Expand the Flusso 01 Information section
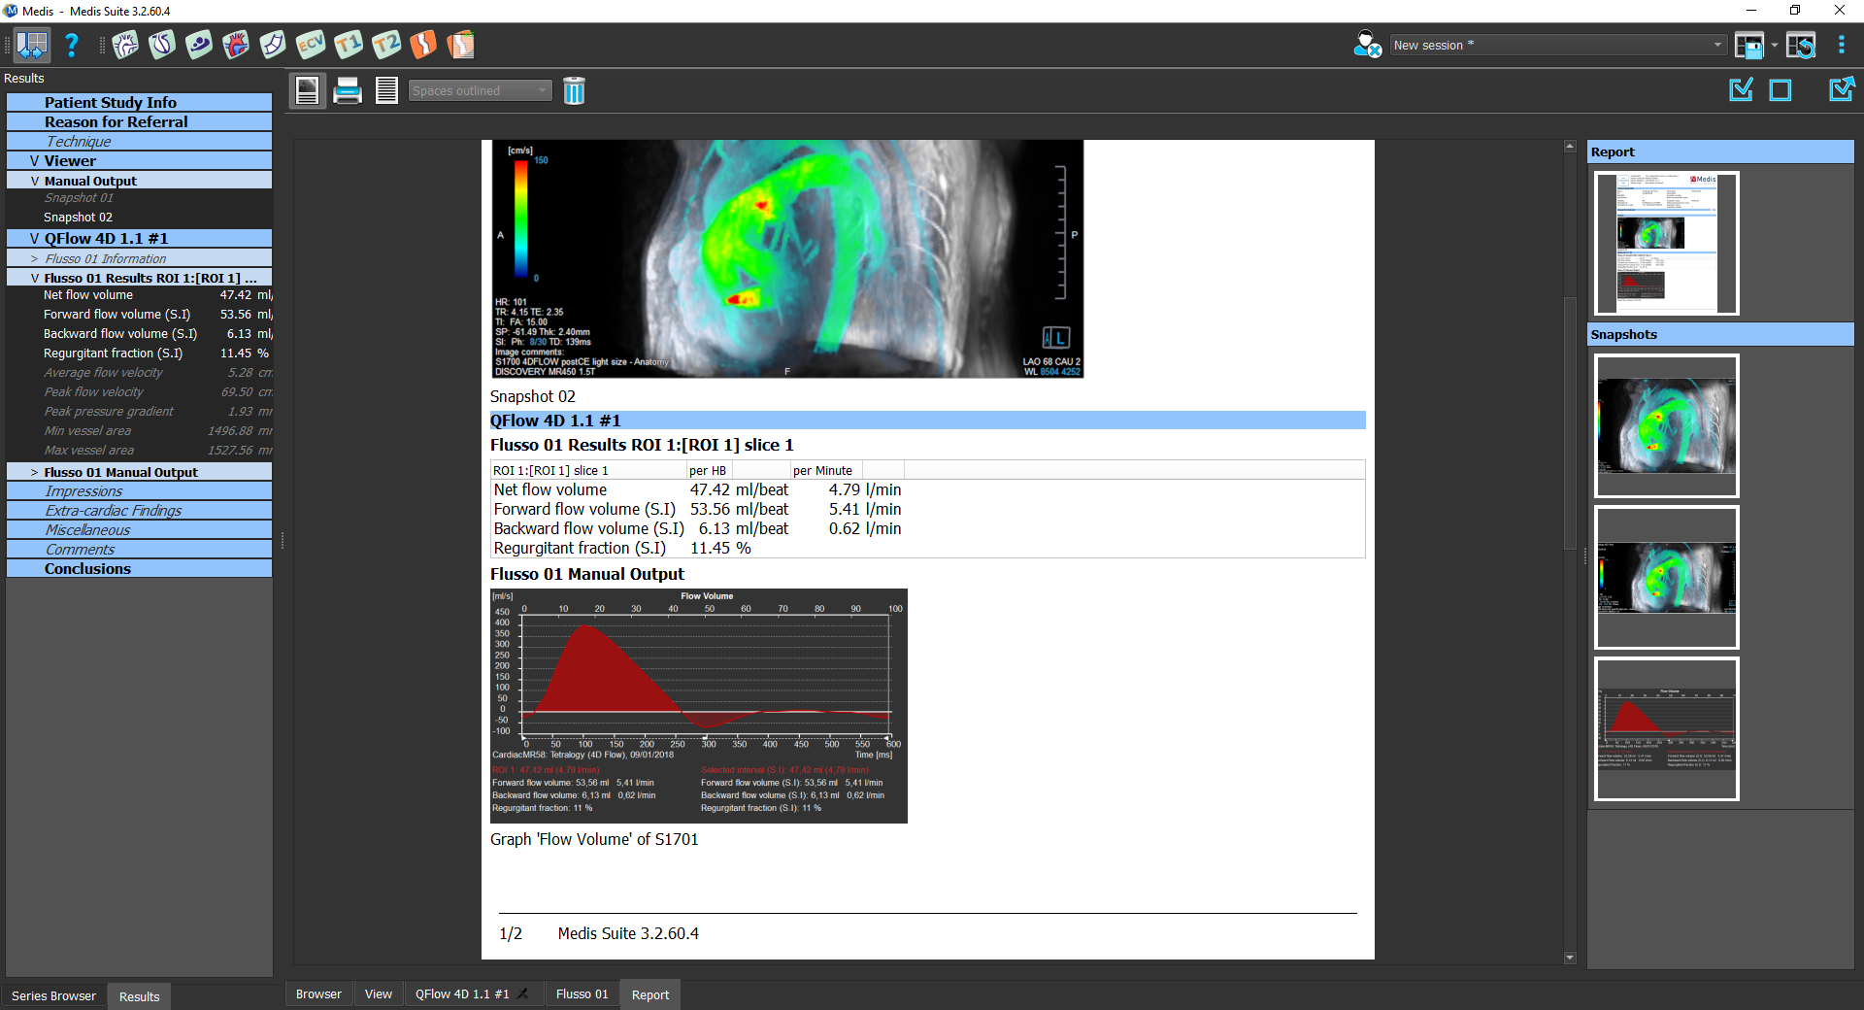The image size is (1864, 1010). tap(34, 259)
